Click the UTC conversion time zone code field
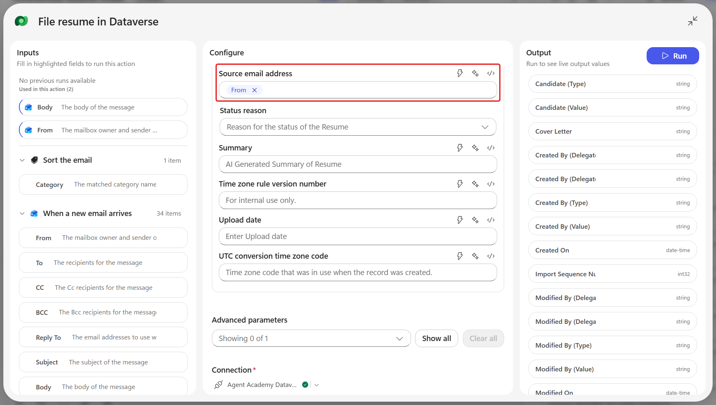Image resolution: width=716 pixels, height=405 pixels. 358,273
